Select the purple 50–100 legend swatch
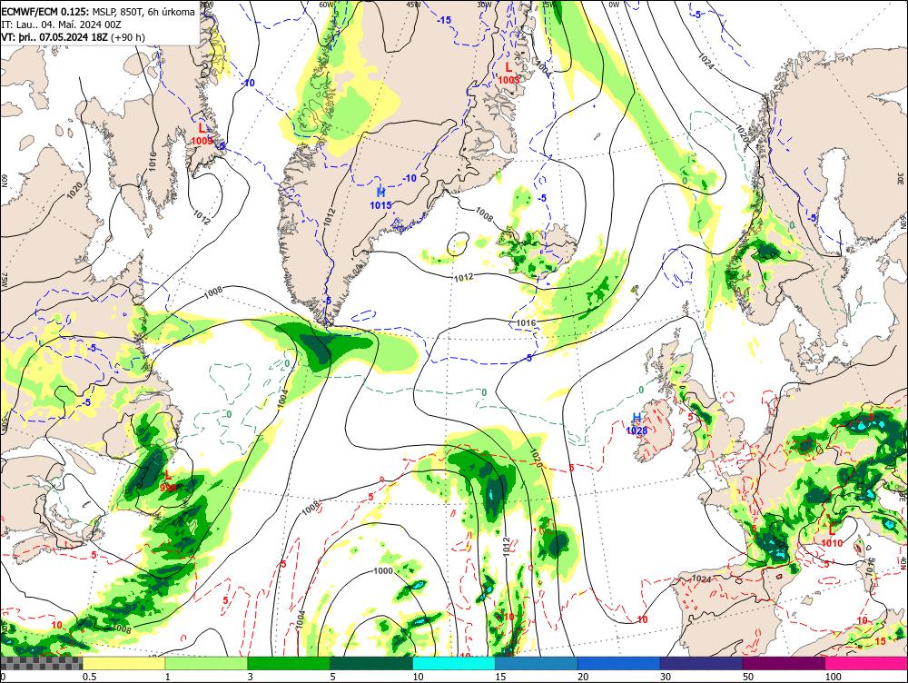 click(784, 663)
